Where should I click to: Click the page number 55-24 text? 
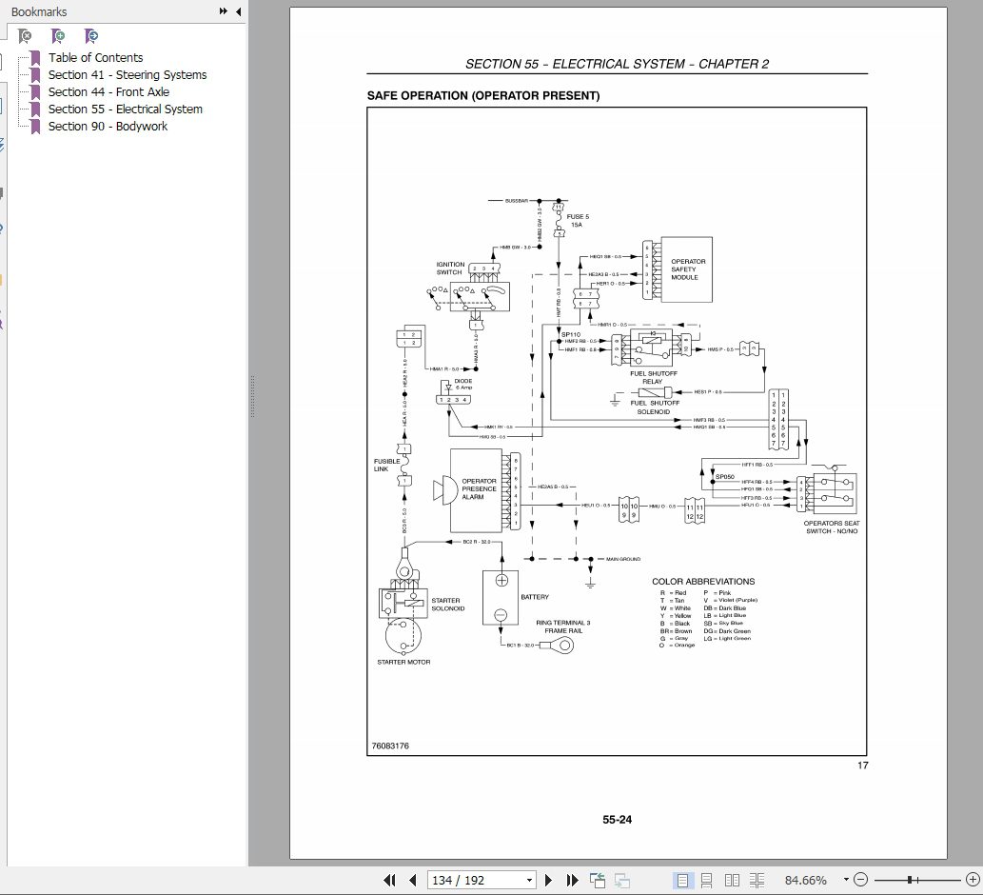tap(617, 819)
